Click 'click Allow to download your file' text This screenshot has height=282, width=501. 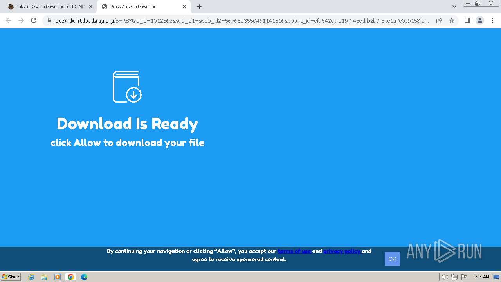click(127, 143)
